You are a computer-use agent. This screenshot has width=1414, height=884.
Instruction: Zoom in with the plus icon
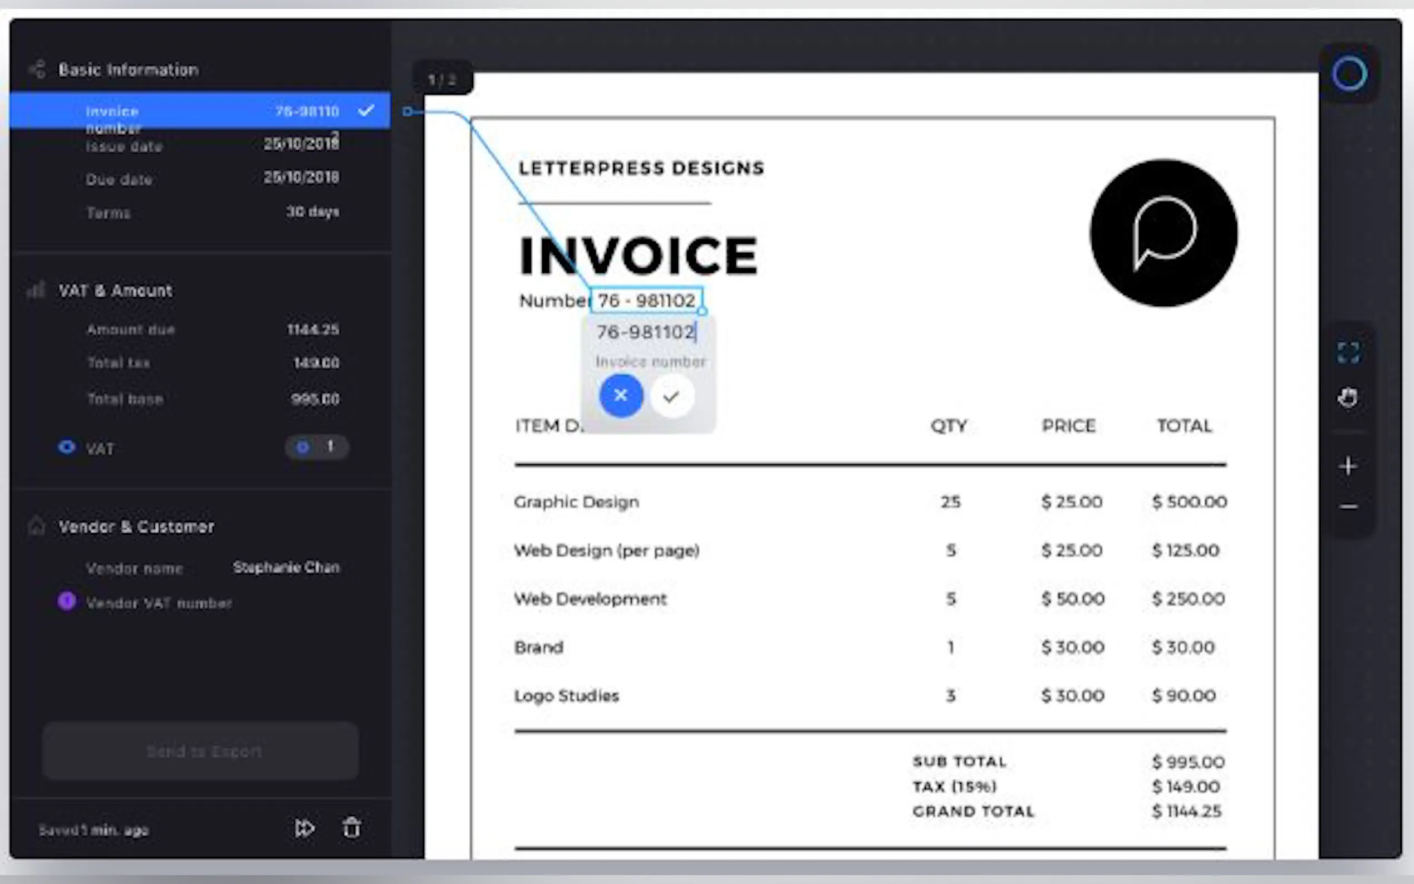pyautogui.click(x=1348, y=466)
